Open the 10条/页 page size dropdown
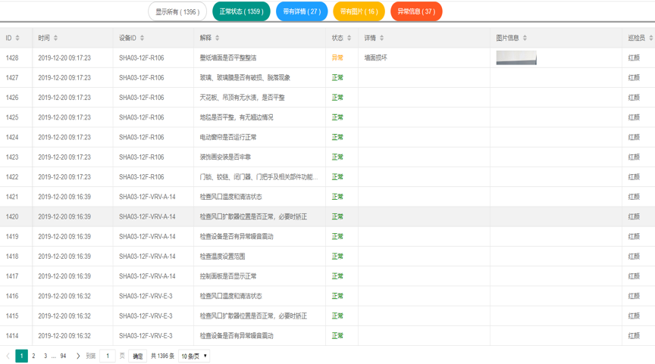655x364 pixels. tap(194, 356)
